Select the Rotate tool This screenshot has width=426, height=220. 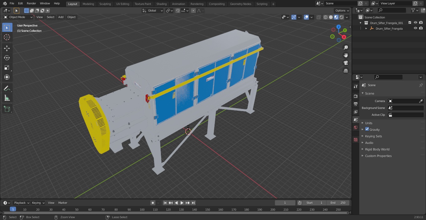(x=7, y=58)
